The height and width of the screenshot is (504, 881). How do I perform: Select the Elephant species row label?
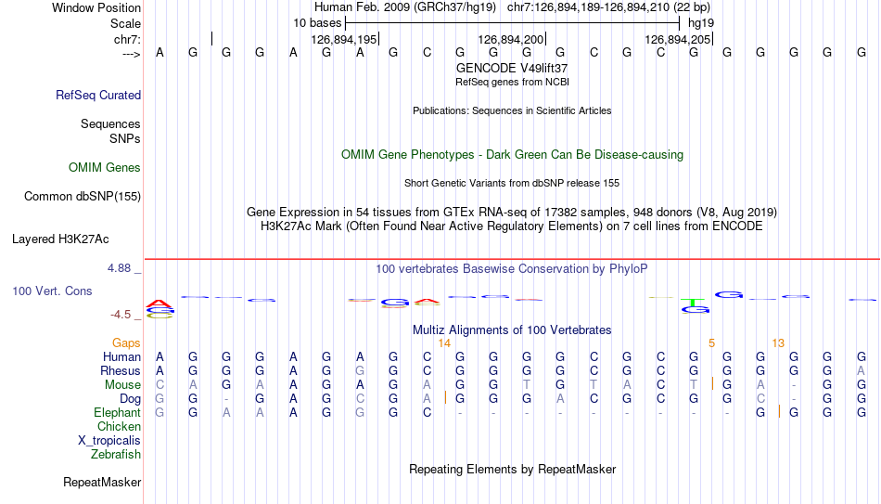[118, 412]
